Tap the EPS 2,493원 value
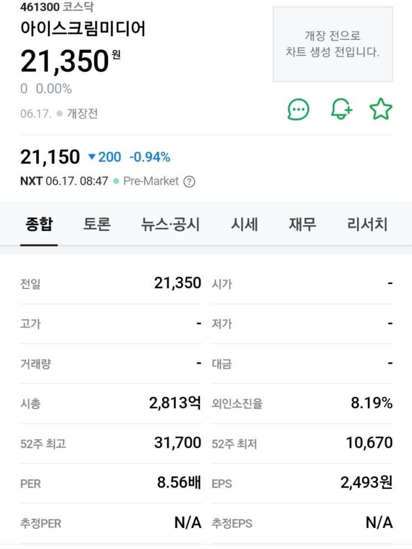Viewport: 412px width, 549px height. [x=367, y=483]
